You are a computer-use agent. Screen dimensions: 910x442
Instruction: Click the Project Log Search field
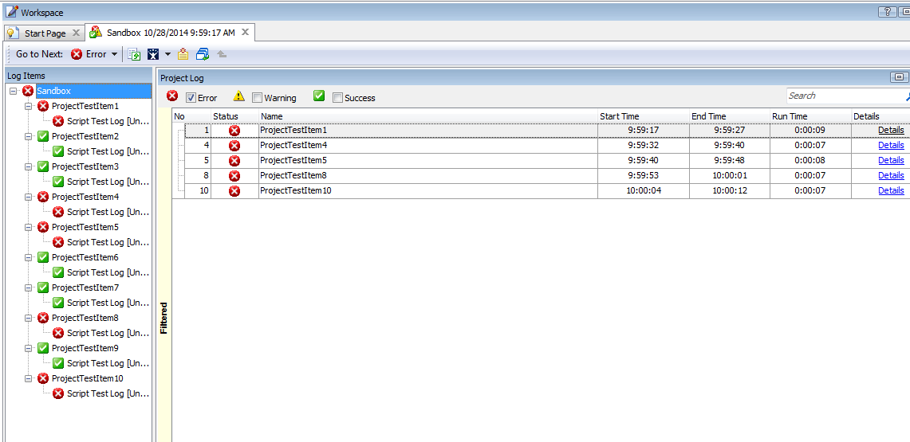click(x=845, y=96)
